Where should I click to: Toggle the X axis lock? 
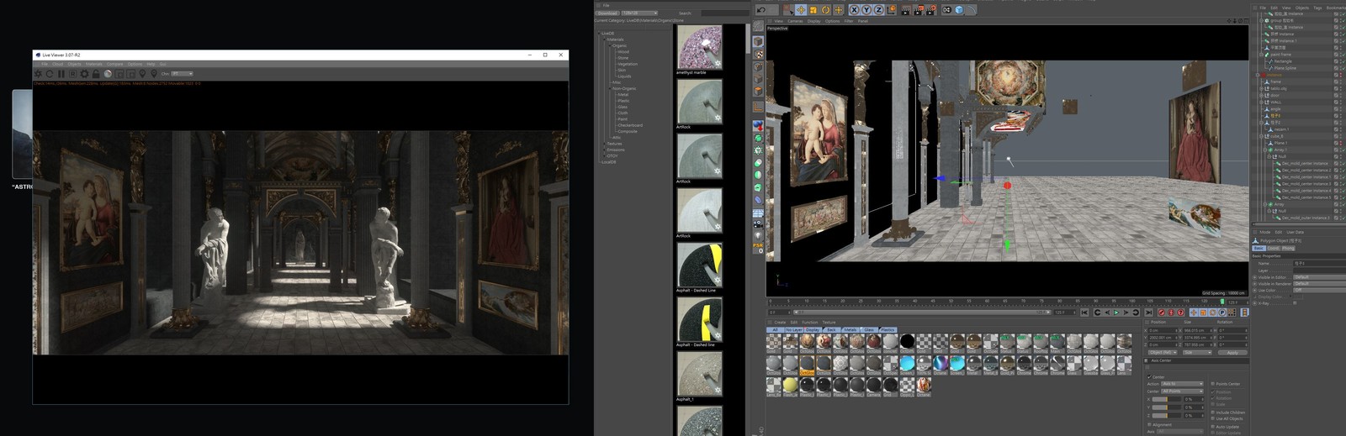click(x=854, y=10)
